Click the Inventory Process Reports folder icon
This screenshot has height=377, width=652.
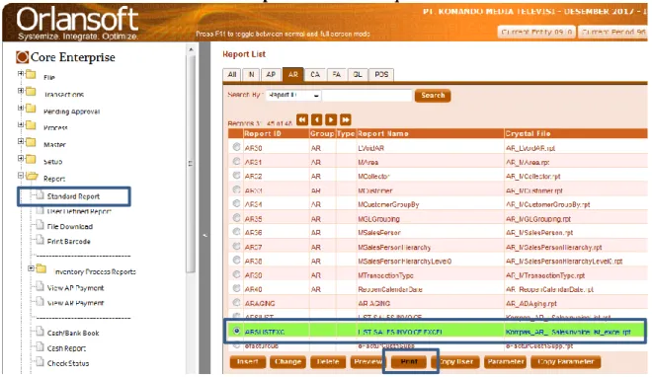point(41,269)
